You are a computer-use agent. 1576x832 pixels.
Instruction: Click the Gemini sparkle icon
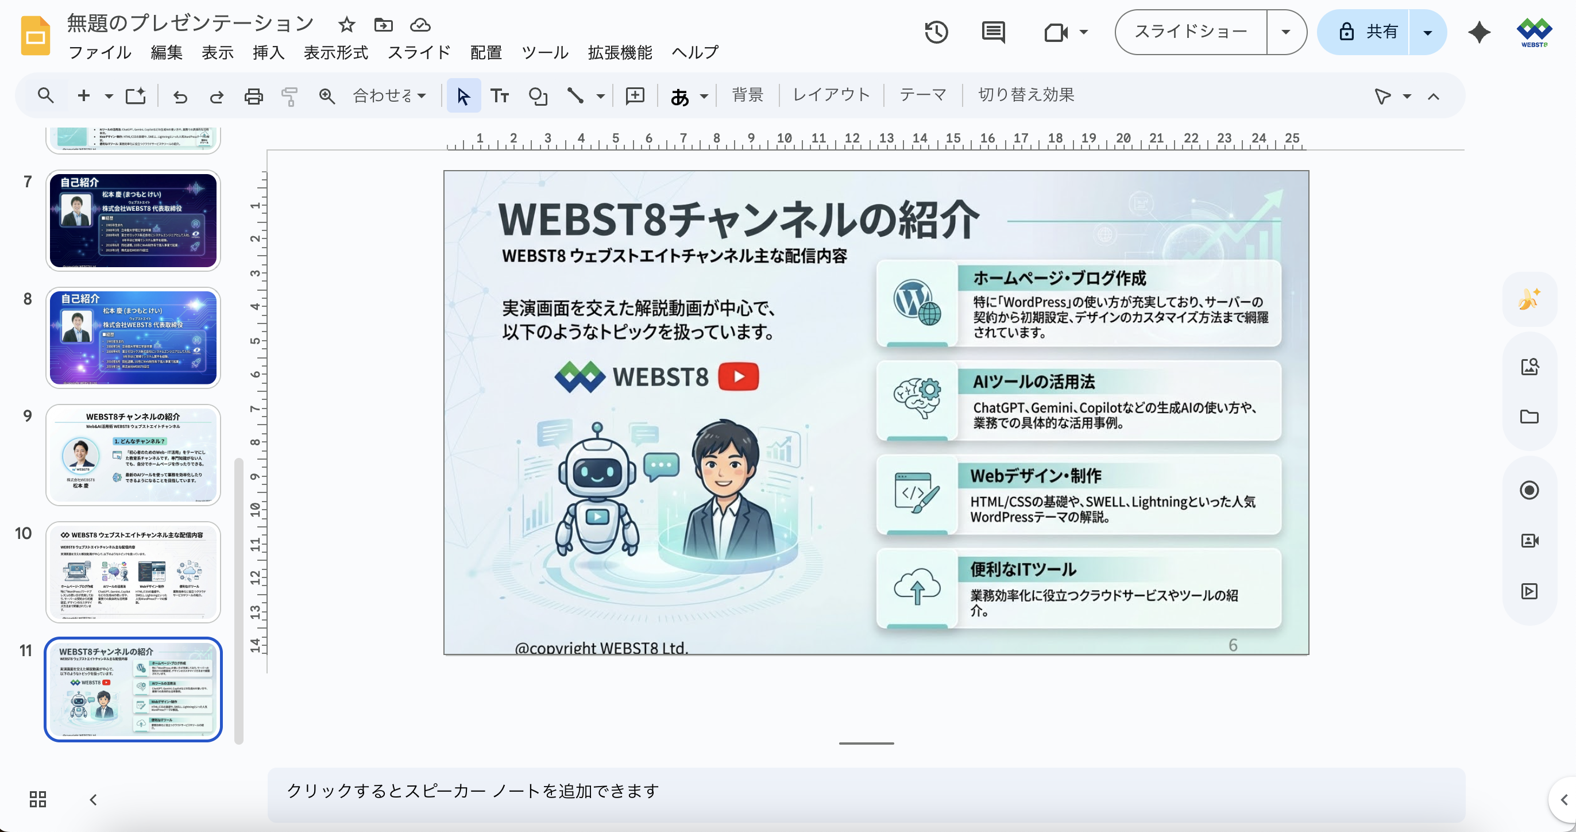[1480, 32]
